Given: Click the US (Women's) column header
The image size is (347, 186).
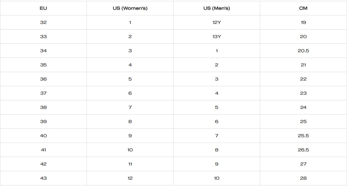Looking at the screenshot, I should click(x=130, y=8).
